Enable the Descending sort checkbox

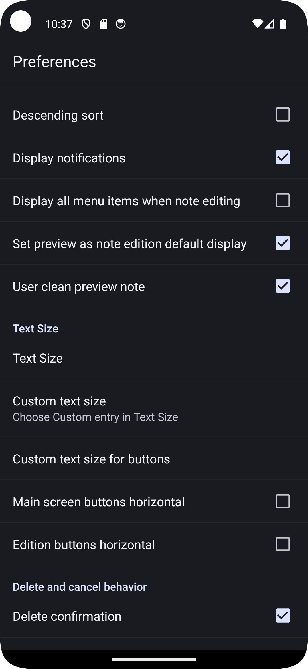(x=283, y=115)
